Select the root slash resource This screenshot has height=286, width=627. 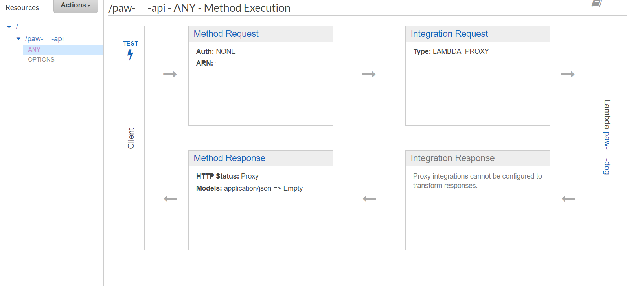(x=17, y=27)
